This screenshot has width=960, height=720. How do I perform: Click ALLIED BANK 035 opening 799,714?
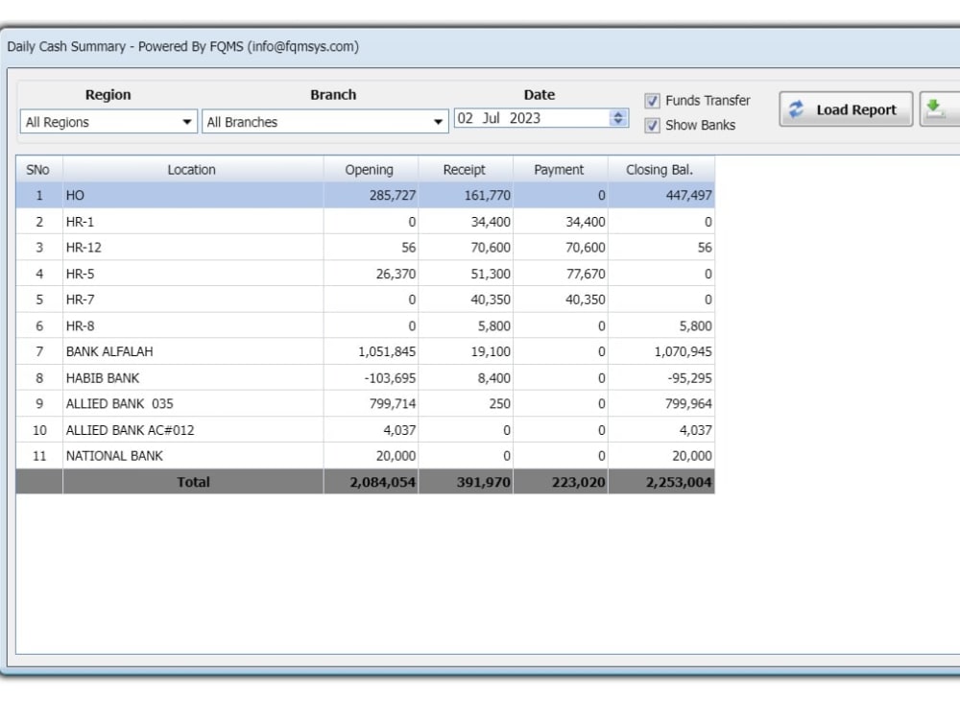coord(393,403)
